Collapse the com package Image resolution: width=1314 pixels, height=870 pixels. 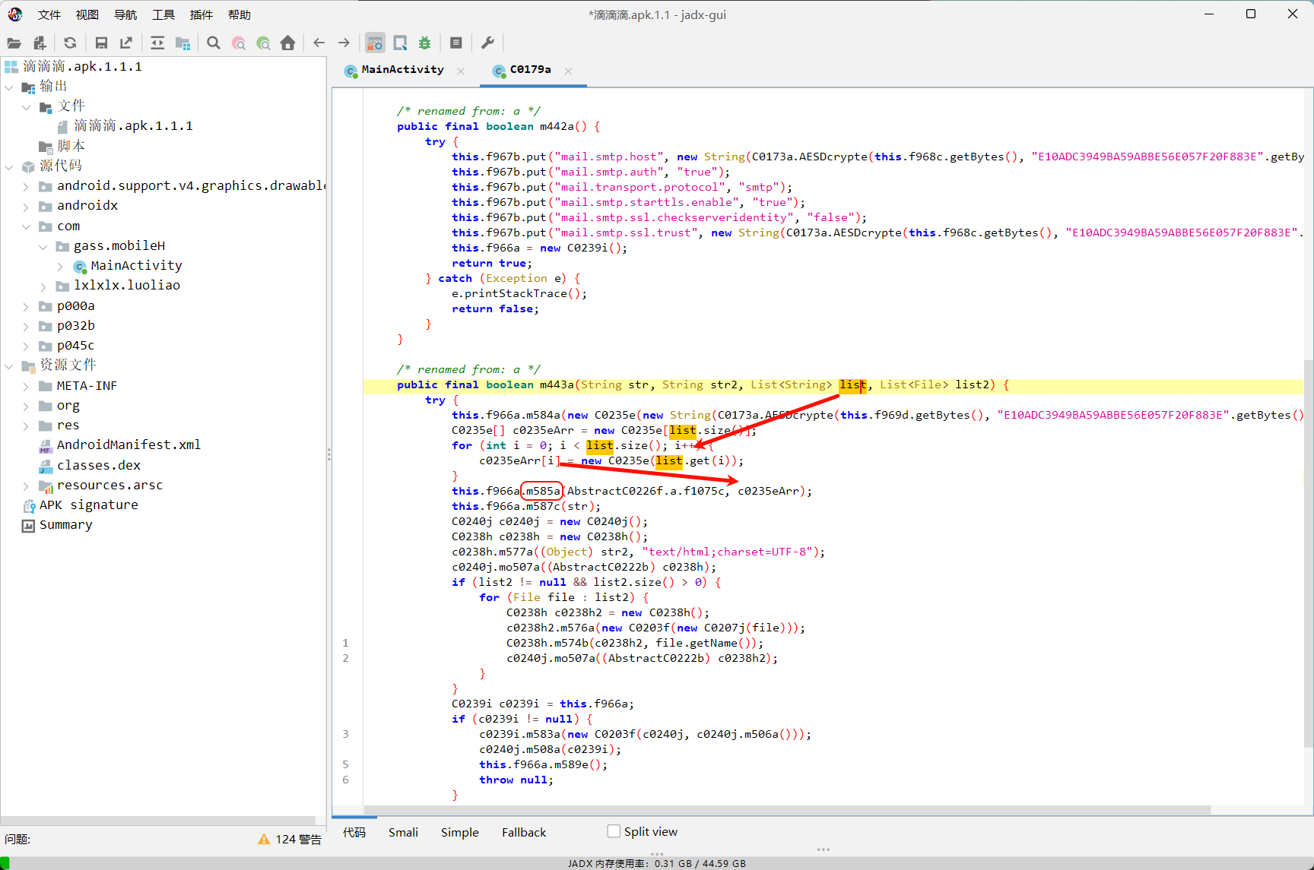click(x=26, y=226)
